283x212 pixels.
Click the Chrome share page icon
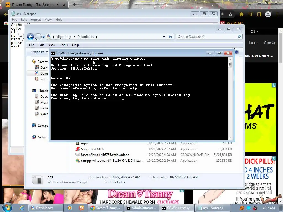click(222, 14)
